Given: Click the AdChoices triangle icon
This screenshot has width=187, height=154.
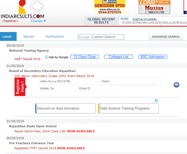Looking at the screenshot, I should [156, 101].
